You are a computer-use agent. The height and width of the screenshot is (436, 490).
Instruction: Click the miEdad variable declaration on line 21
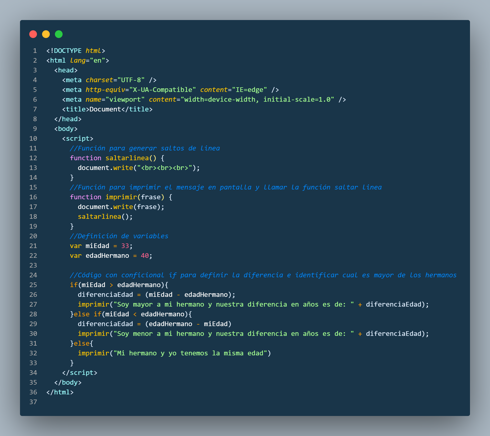tap(101, 246)
